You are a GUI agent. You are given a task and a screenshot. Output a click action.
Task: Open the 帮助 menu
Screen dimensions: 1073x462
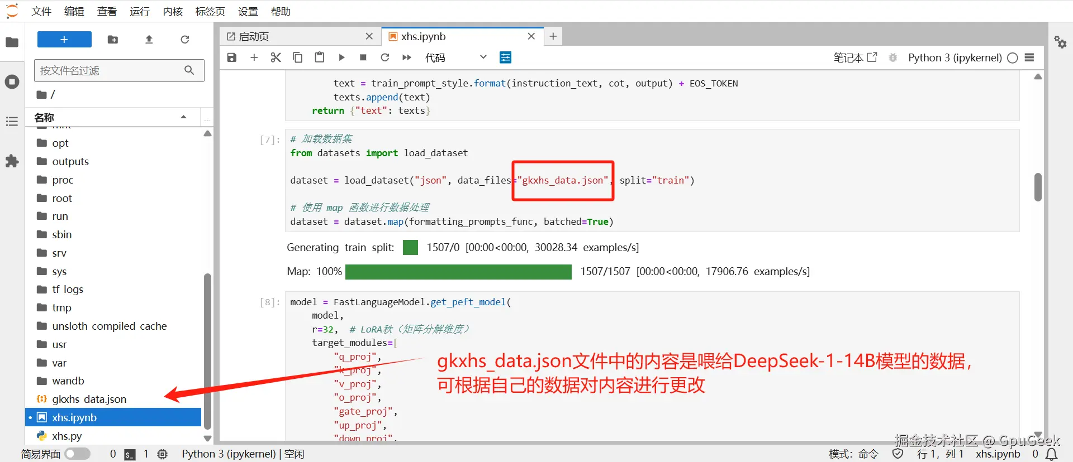pyautogui.click(x=281, y=11)
